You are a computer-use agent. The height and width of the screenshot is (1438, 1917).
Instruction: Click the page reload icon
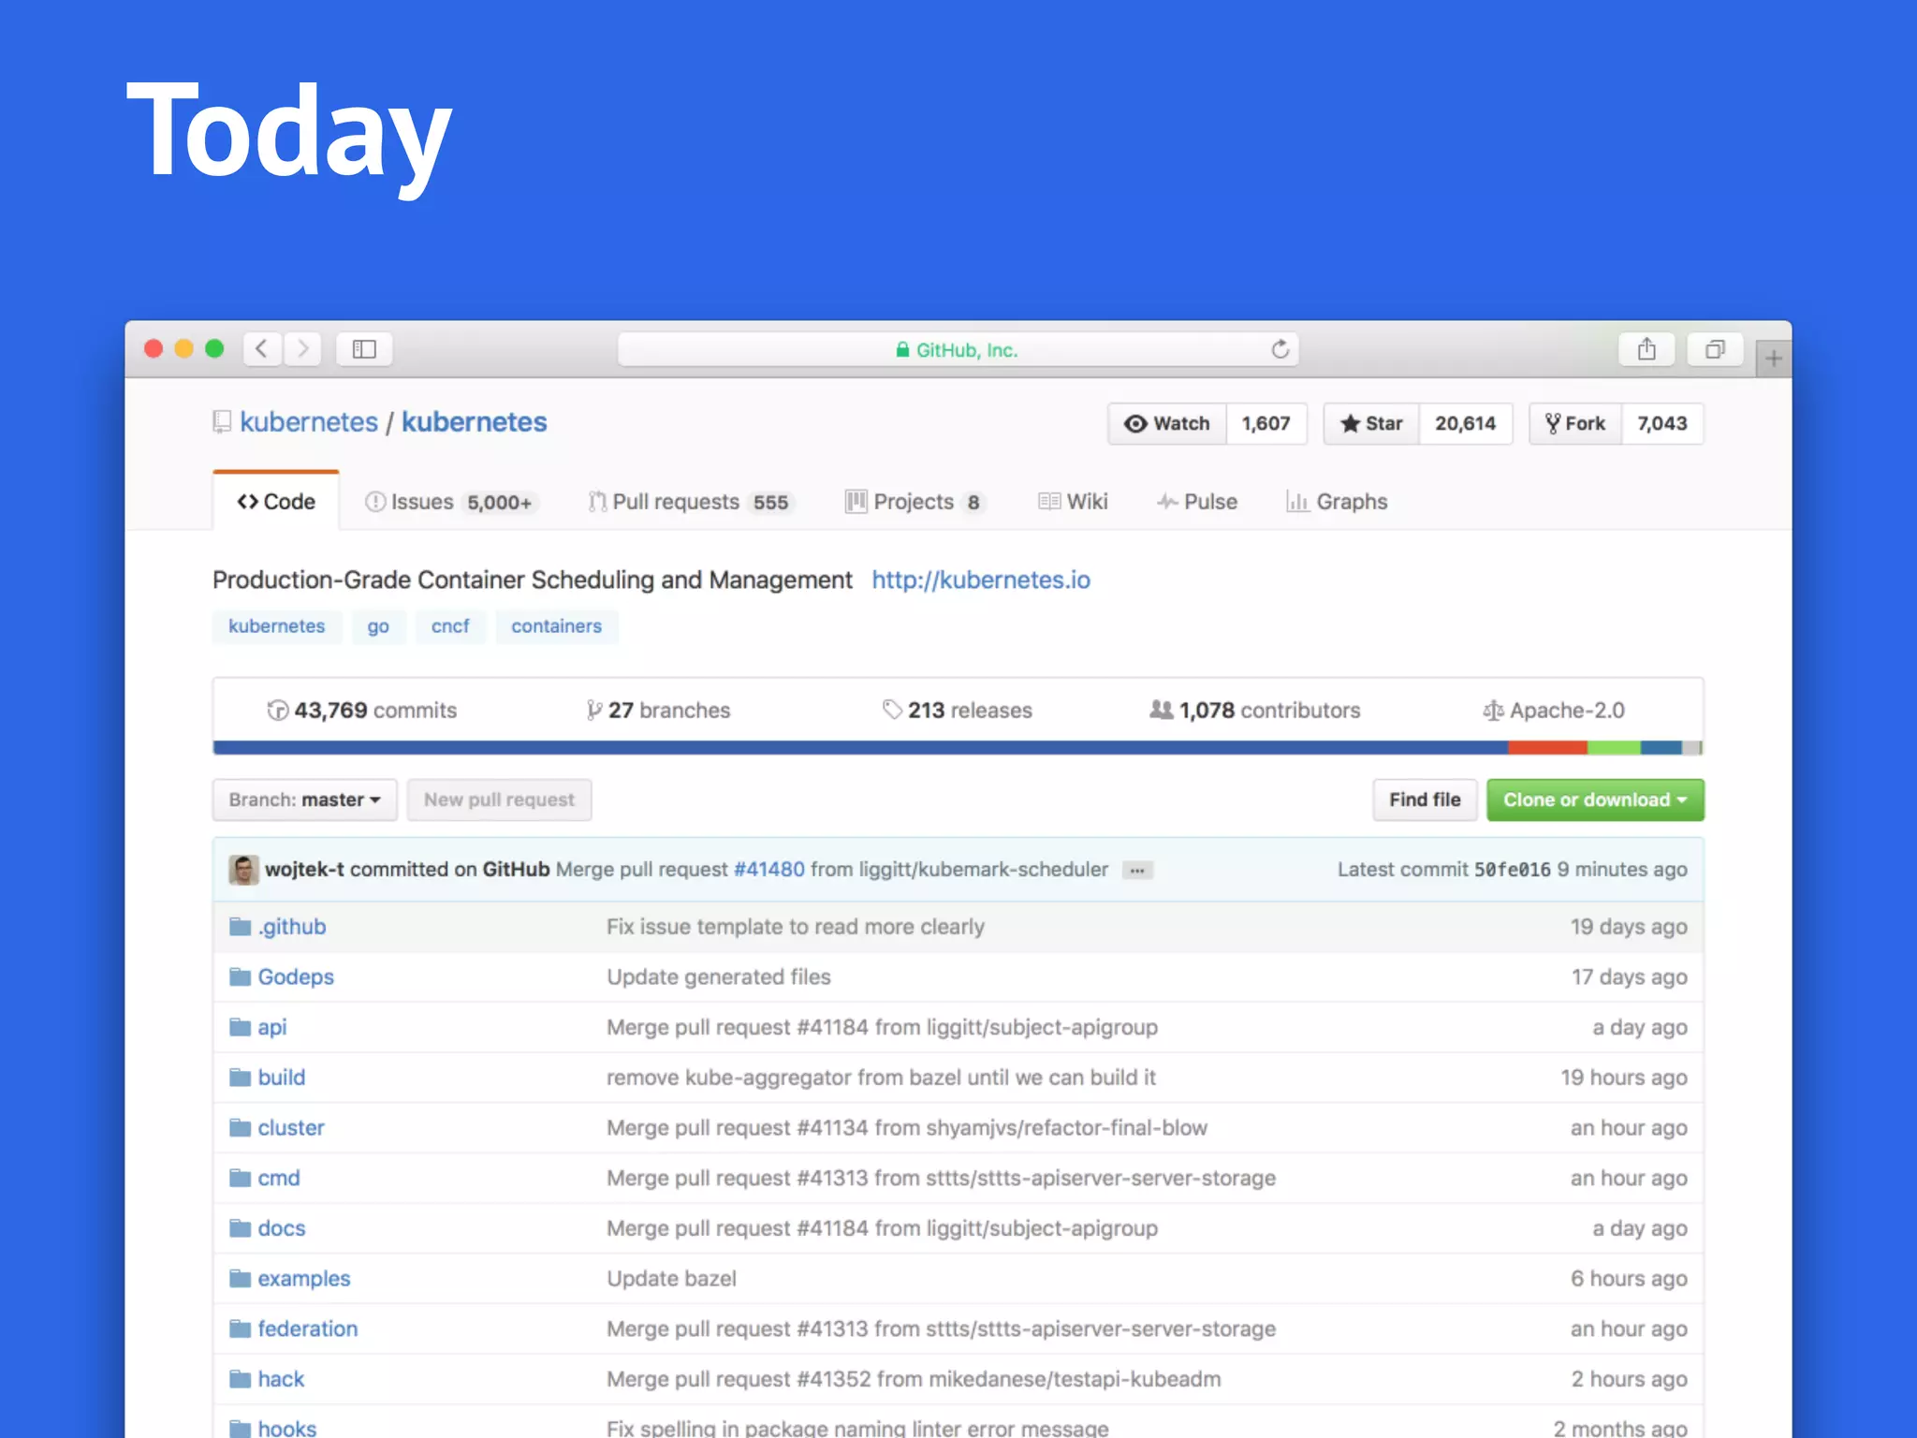(1280, 349)
